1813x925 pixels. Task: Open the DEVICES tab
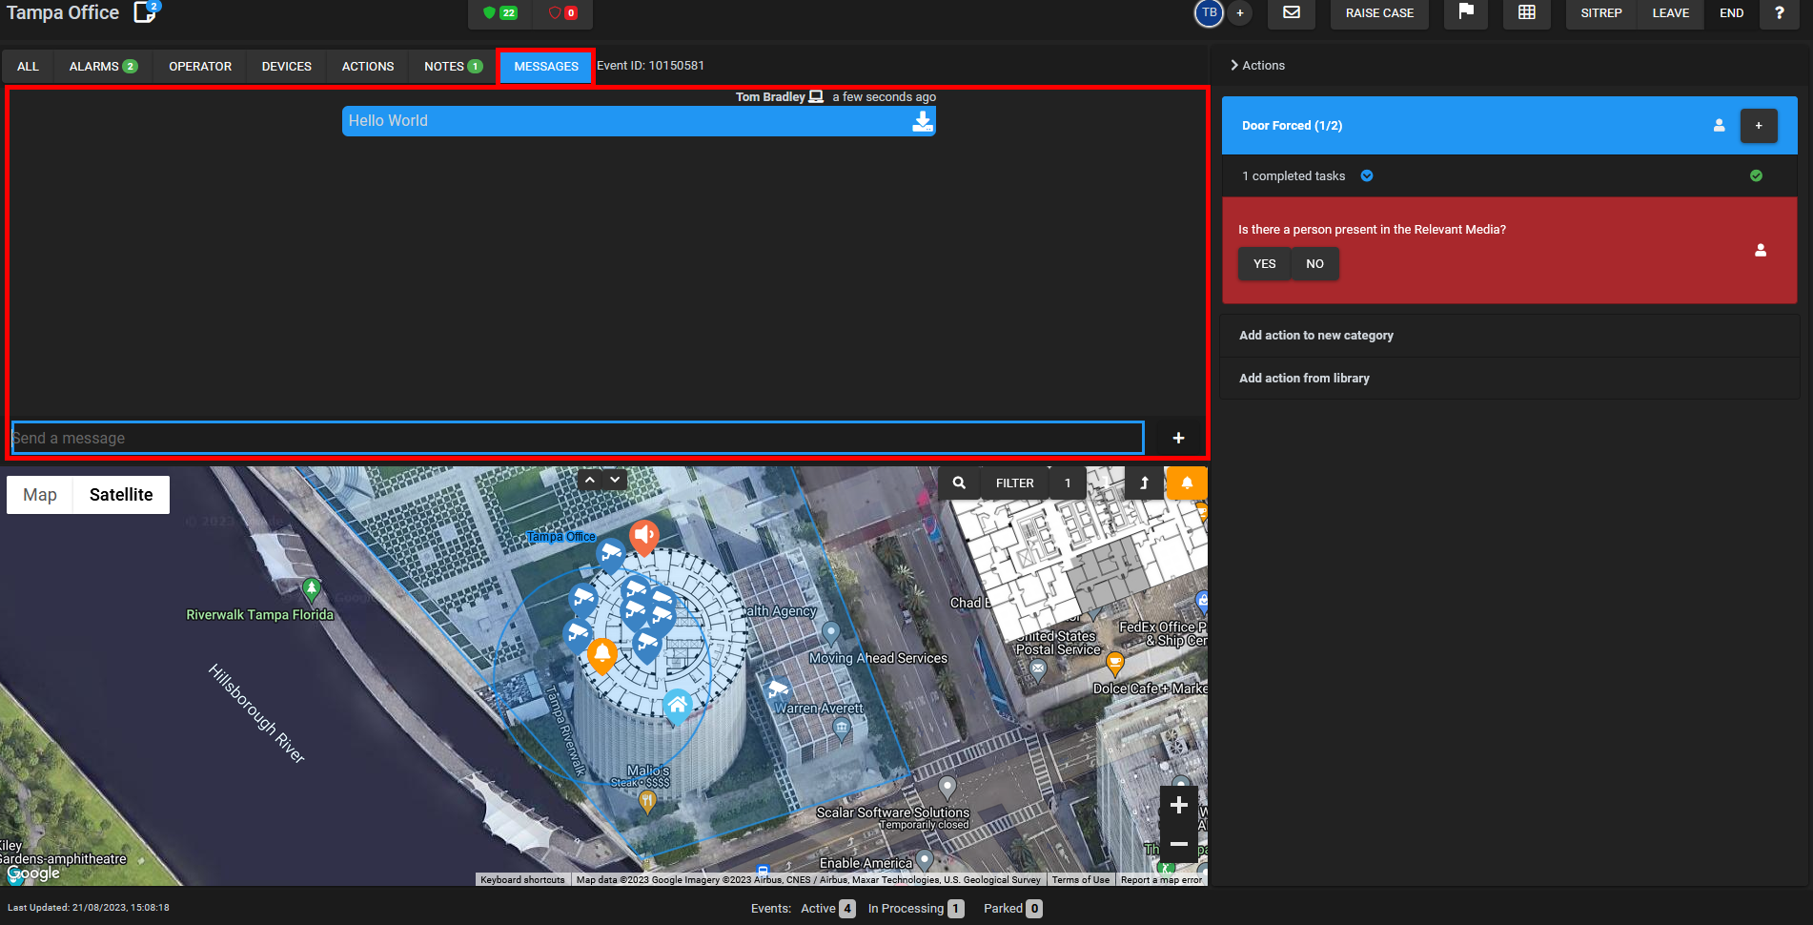point(287,67)
